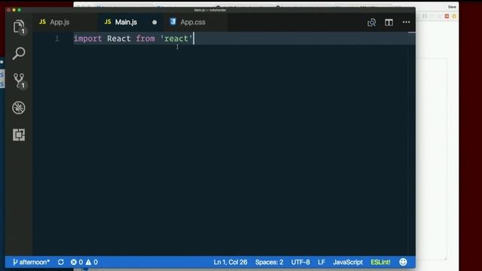Go to line via Ln 1, Col 26
Viewport: 482px width, 271px height.
point(230,262)
